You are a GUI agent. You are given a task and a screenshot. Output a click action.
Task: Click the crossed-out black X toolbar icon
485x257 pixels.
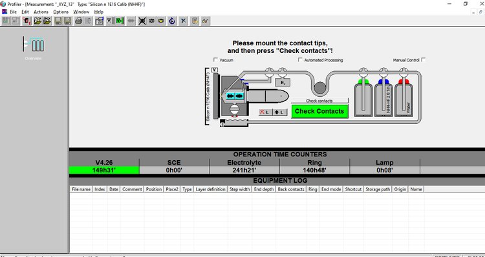tap(142, 21)
